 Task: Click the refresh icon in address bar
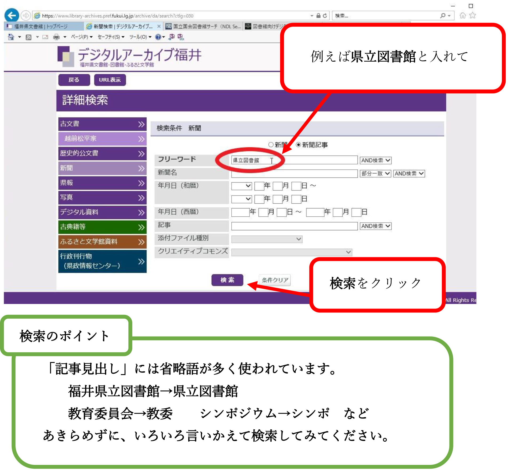[x=325, y=16]
